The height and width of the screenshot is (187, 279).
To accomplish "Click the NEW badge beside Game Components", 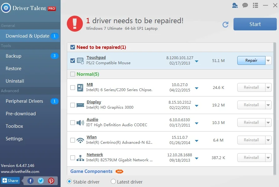I will coord(119,171).
